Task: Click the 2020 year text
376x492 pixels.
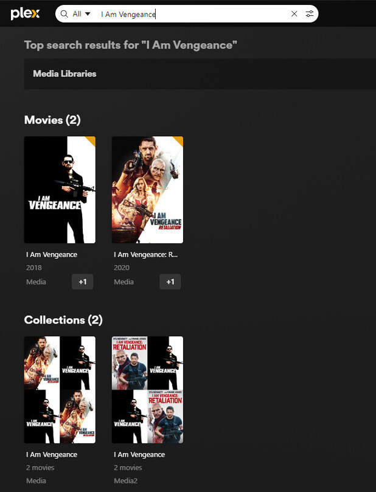Action: click(122, 268)
